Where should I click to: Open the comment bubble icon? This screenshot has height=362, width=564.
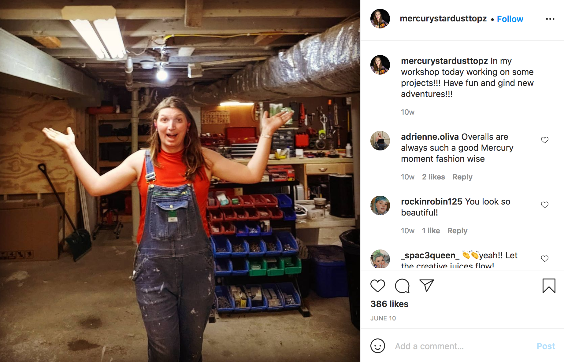tap(402, 286)
